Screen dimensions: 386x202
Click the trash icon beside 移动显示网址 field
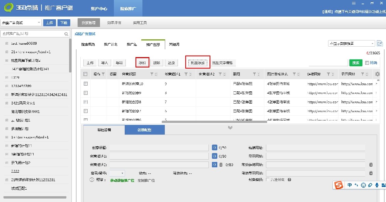[371, 173]
